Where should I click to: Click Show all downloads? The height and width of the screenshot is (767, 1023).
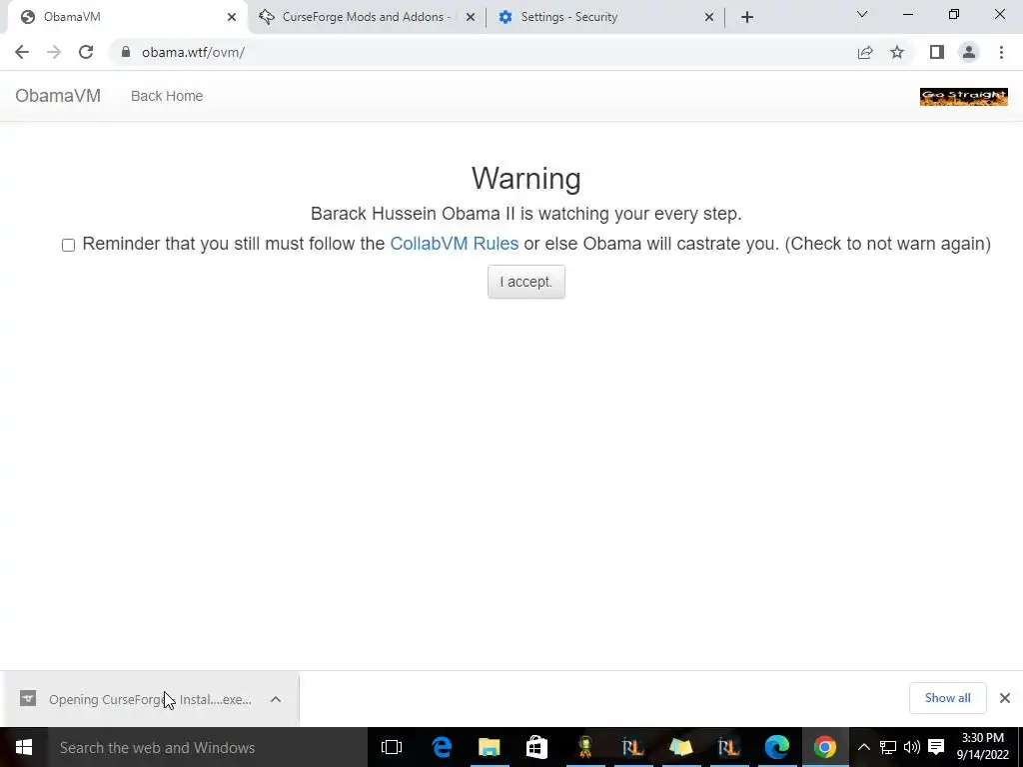pos(947,698)
